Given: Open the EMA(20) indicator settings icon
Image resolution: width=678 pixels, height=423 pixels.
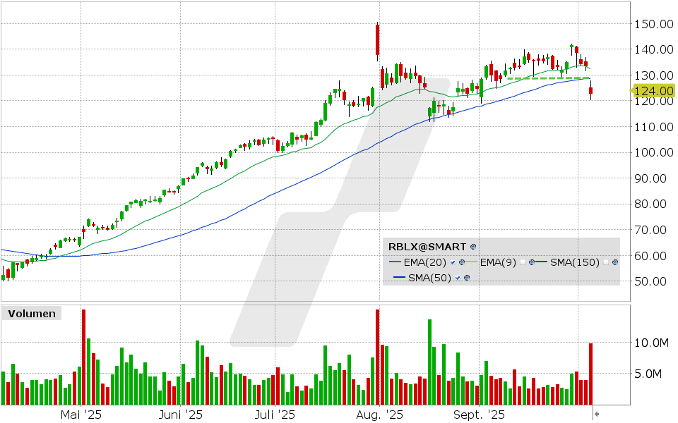Looking at the screenshot, I should click(462, 262).
